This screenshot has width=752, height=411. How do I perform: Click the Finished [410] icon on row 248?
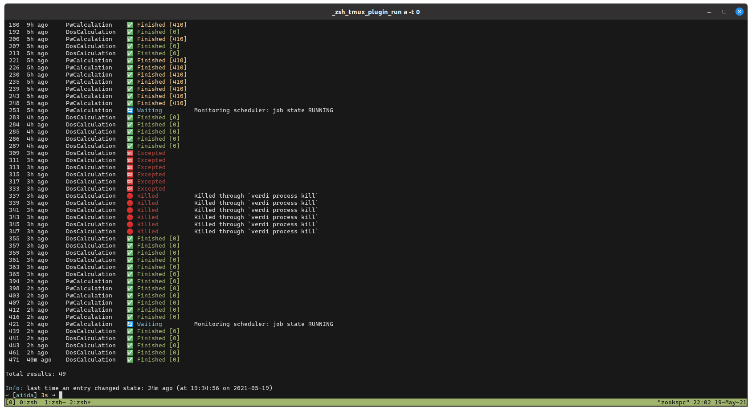[130, 103]
